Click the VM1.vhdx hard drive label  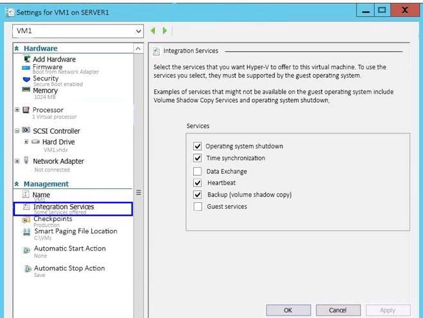point(56,150)
